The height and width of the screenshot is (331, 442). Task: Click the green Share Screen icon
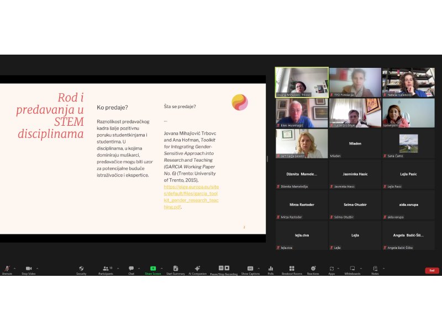(153, 269)
